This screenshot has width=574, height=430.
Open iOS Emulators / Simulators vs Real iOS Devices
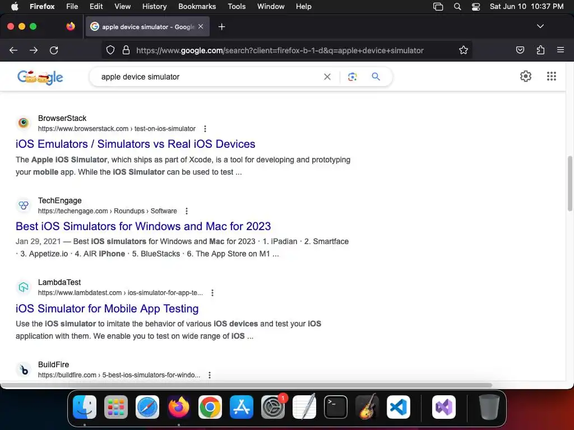click(136, 144)
